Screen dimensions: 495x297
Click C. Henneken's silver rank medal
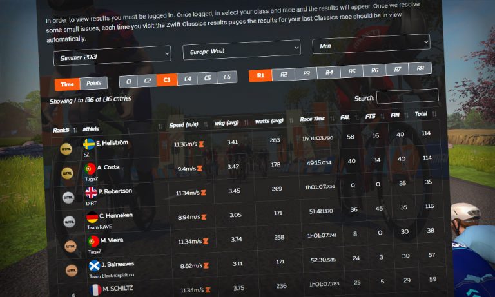69,222
